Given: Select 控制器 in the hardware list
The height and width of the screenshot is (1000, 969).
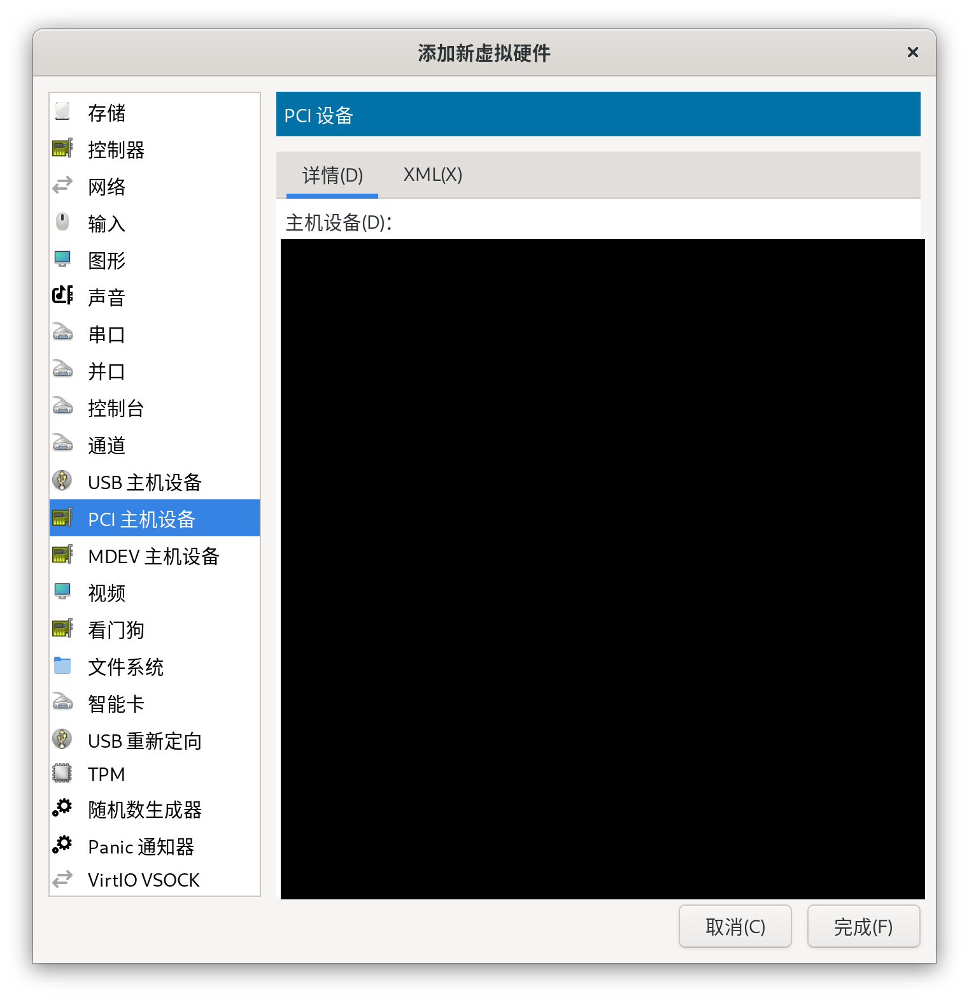Looking at the screenshot, I should coord(155,150).
